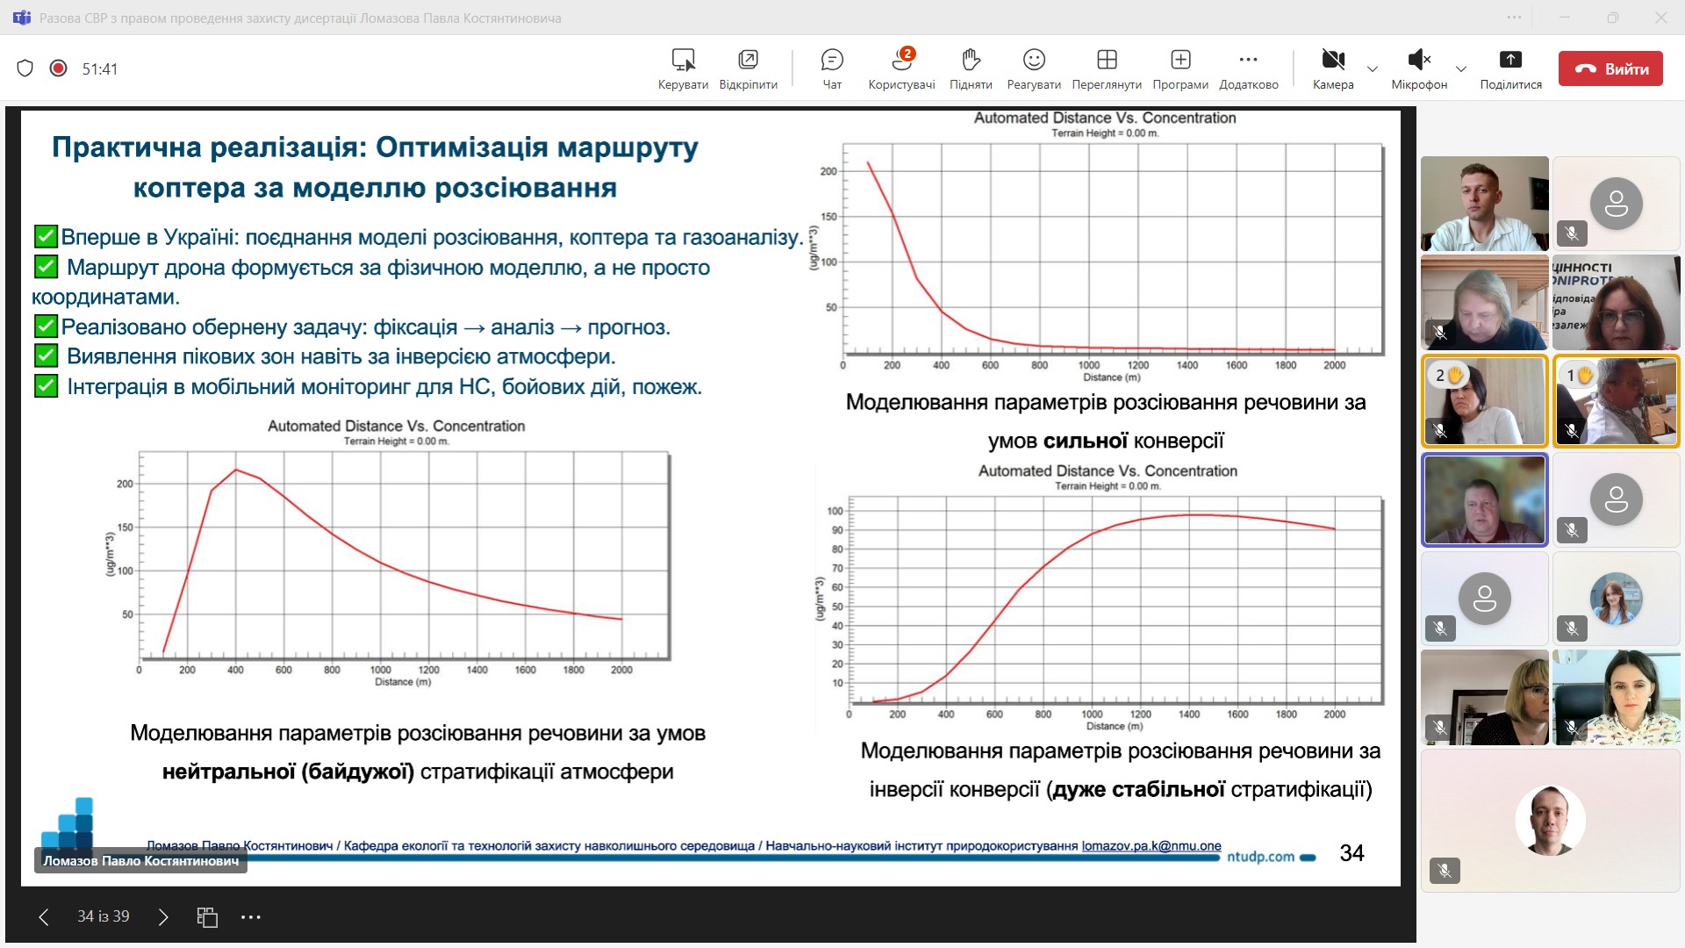Go to the next slide
The width and height of the screenshot is (1685, 948).
163,917
